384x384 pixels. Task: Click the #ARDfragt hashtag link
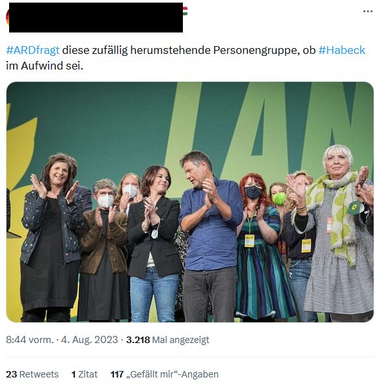(33, 50)
